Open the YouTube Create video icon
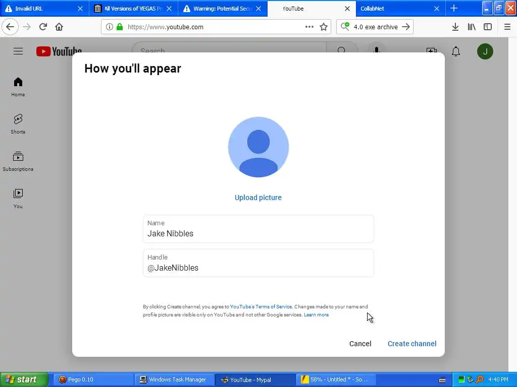This screenshot has width=517, height=387. 432,51
